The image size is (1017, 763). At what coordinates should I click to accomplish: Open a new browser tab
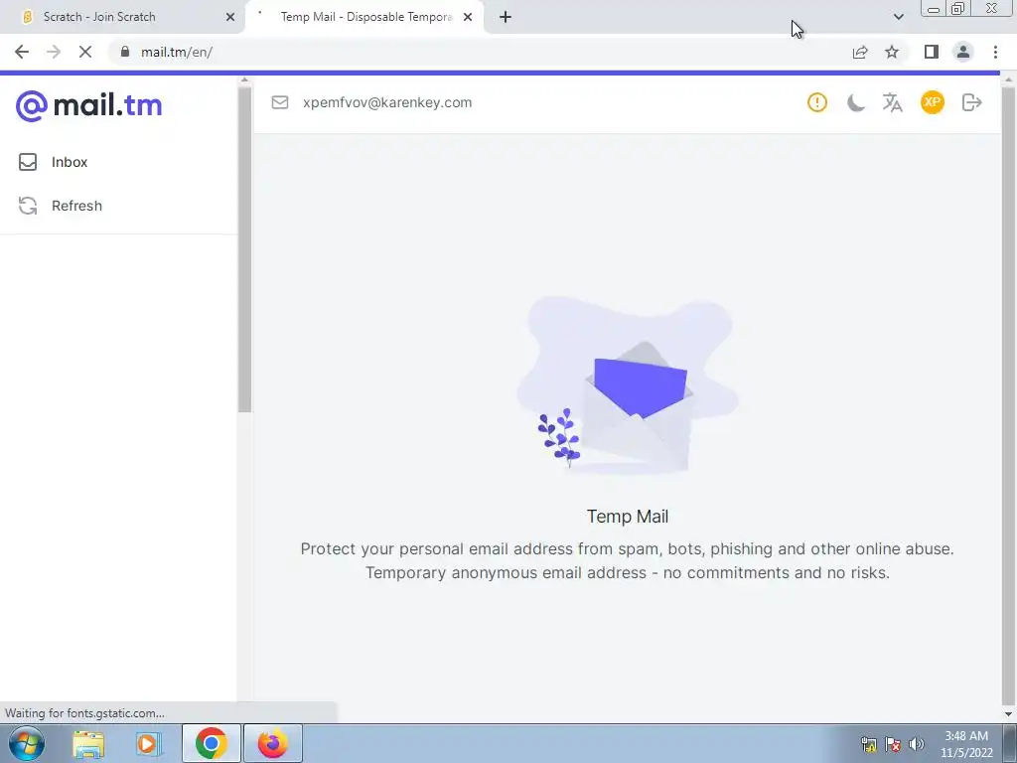pyautogui.click(x=506, y=17)
